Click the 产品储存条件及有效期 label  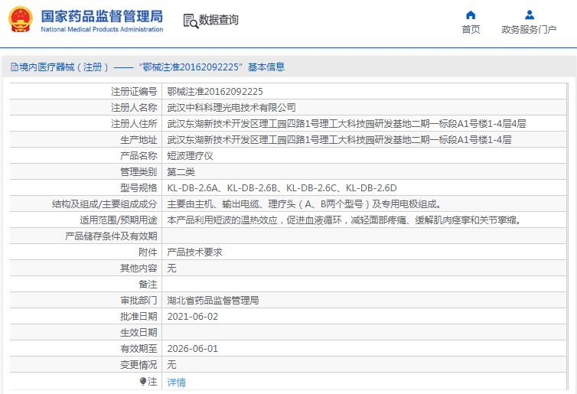coord(111,236)
